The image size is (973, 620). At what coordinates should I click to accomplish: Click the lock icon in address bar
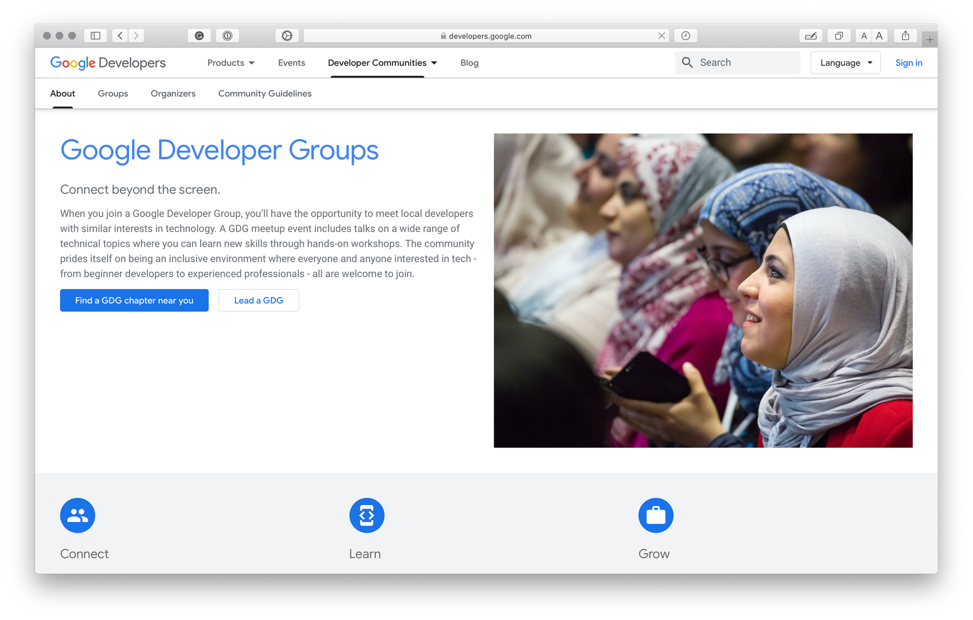(443, 36)
